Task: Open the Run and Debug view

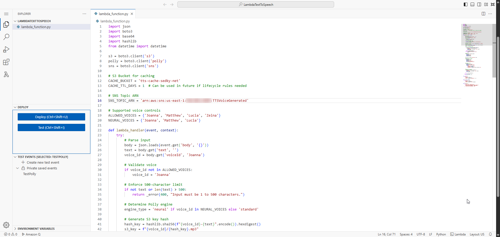Action: tap(6, 49)
